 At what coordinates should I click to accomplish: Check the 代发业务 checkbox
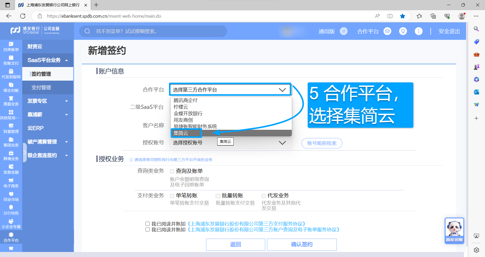(x=264, y=196)
